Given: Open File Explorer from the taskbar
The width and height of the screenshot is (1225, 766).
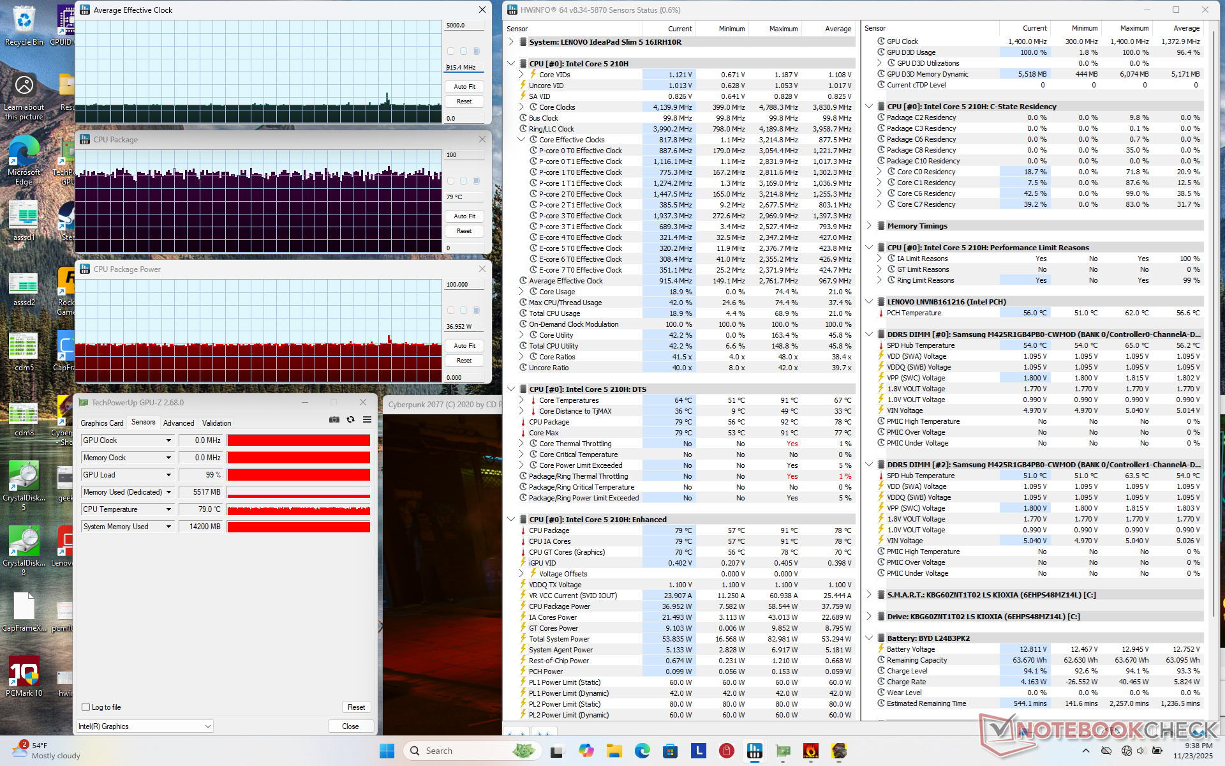Looking at the screenshot, I should [614, 751].
